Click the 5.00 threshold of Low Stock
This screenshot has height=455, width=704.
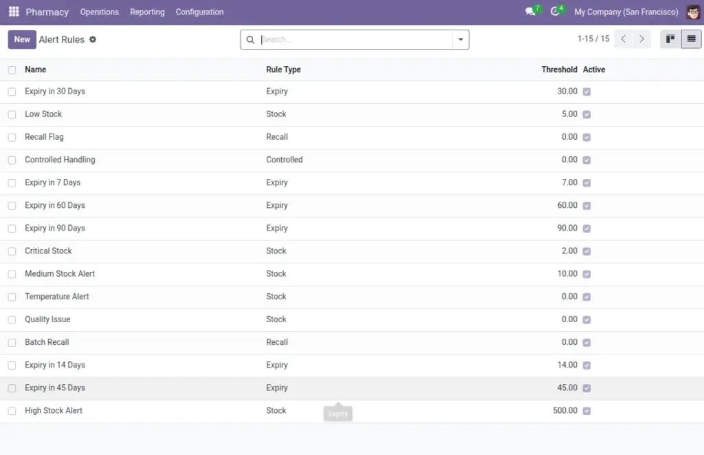[569, 114]
